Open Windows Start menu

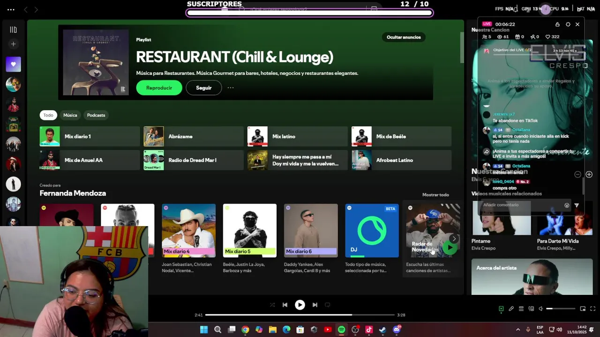204,330
